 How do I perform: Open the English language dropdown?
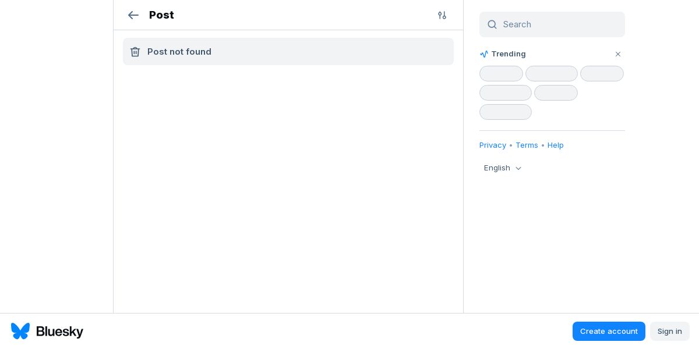point(503,168)
